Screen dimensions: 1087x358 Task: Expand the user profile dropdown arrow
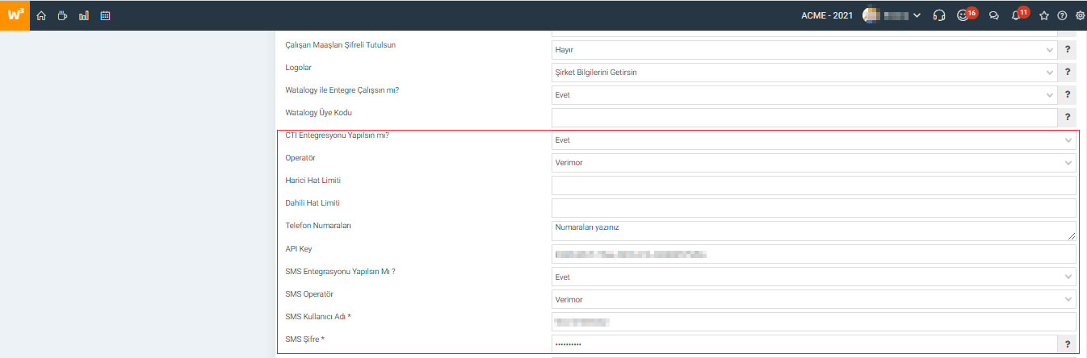[x=917, y=15]
